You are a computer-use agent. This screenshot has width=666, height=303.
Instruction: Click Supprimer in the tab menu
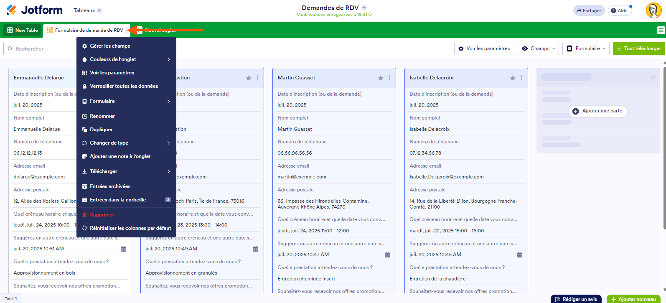pyautogui.click(x=127, y=215)
